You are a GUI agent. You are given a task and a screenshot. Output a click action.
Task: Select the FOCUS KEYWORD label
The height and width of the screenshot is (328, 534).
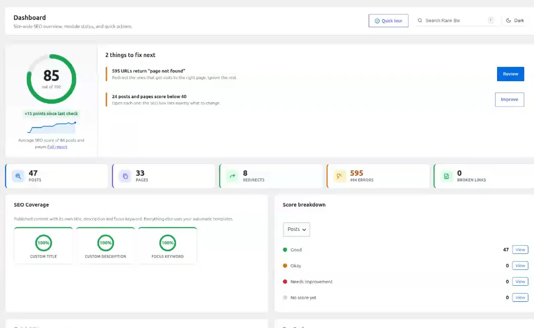click(167, 257)
